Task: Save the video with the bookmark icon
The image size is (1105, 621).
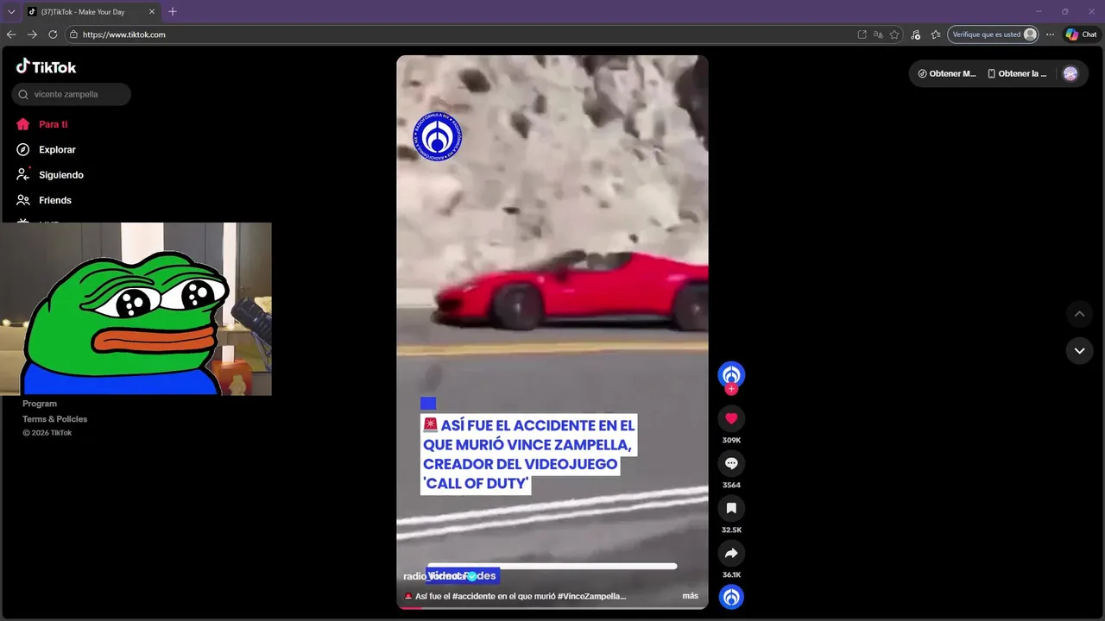Action: pyautogui.click(x=731, y=508)
